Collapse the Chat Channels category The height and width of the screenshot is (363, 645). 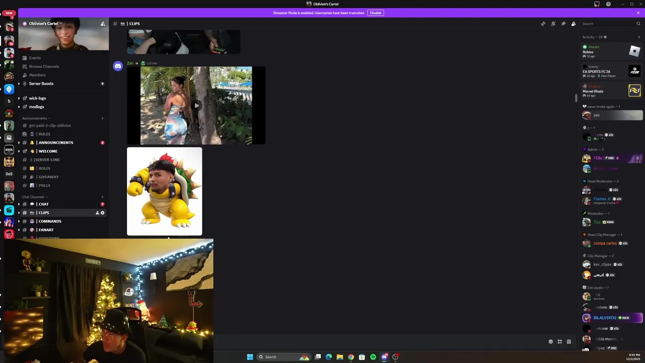pos(35,197)
